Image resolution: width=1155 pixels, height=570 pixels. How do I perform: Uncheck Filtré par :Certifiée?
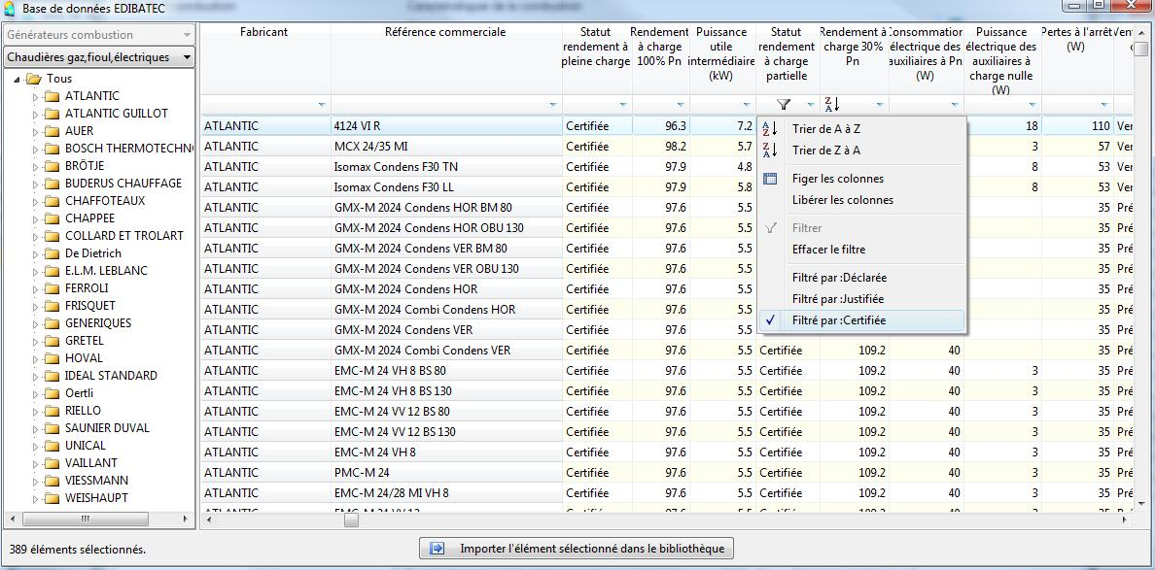[x=861, y=319]
